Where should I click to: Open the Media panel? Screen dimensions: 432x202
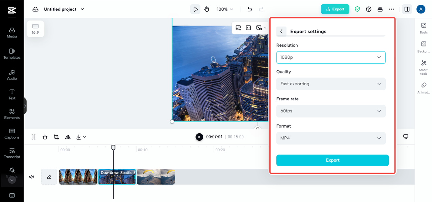pos(12,33)
